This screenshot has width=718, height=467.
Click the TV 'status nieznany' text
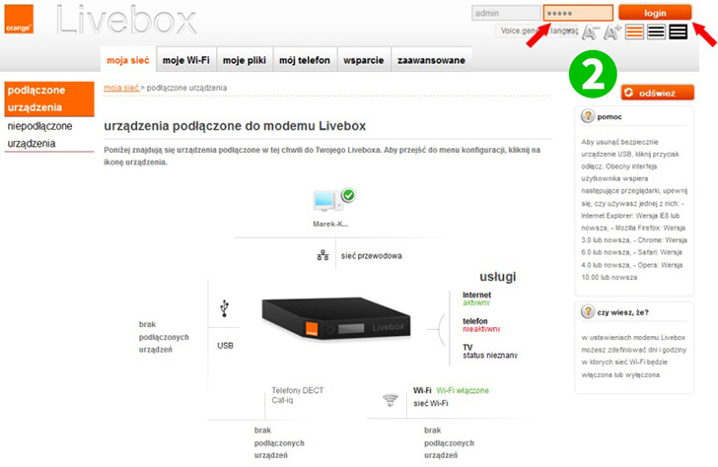[490, 355]
